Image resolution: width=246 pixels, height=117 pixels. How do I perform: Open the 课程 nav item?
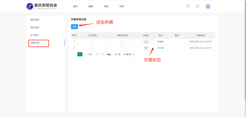[91, 6]
